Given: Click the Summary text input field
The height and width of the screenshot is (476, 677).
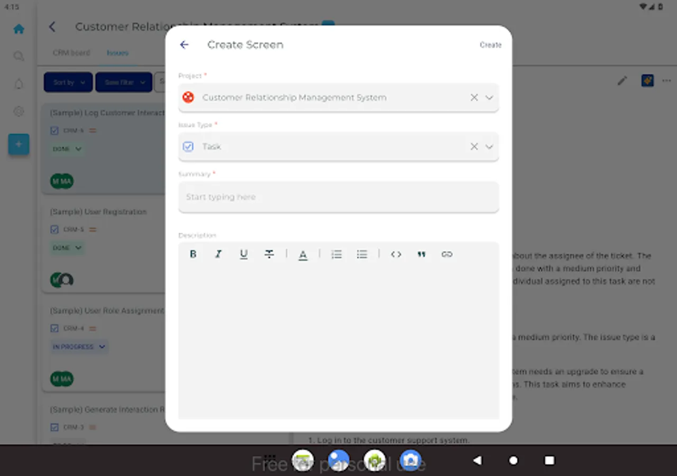Looking at the screenshot, I should 338,197.
